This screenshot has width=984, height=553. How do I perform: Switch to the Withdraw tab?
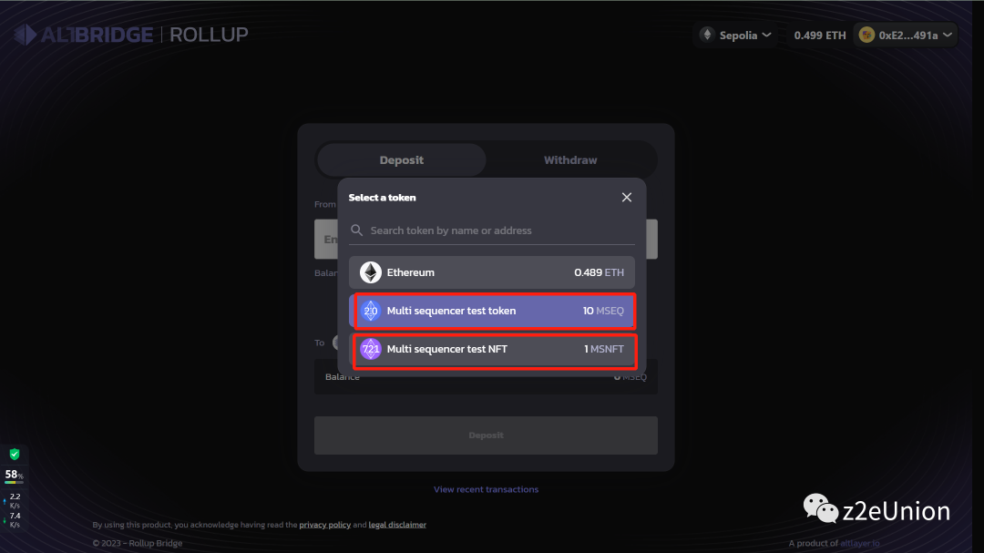click(x=570, y=160)
